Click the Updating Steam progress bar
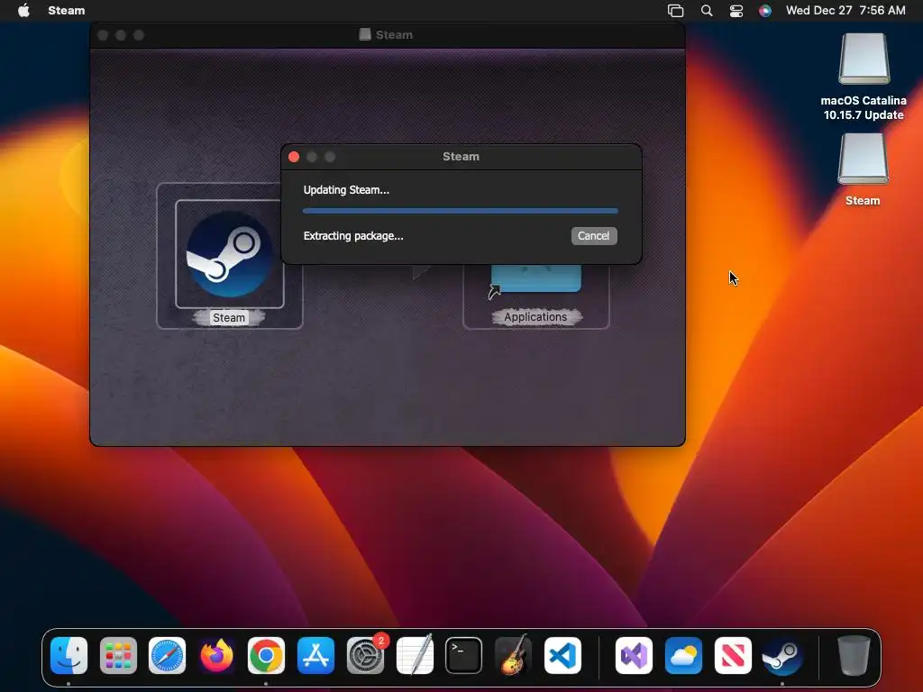This screenshot has height=692, width=923. coord(461,210)
